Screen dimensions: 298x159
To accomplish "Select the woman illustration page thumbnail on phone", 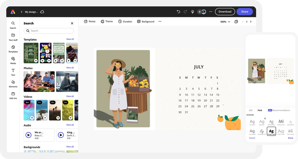I will tap(256, 71).
